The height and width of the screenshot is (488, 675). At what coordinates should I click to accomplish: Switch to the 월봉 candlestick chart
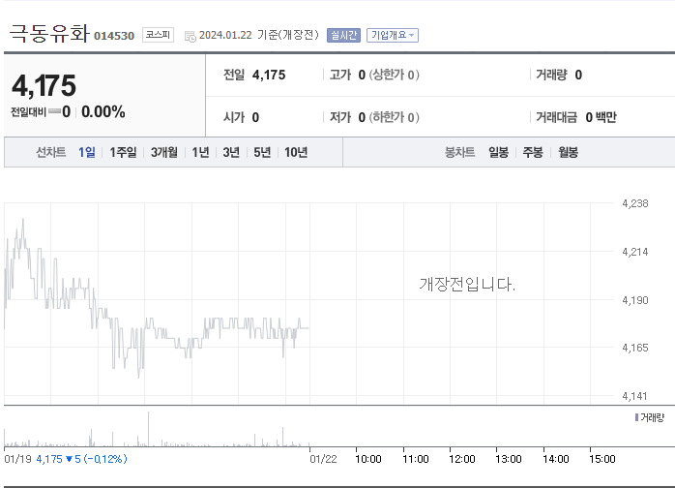[x=569, y=152]
